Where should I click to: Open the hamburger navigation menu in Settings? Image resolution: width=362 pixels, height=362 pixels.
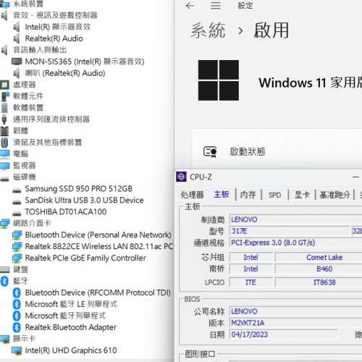[216, 6]
